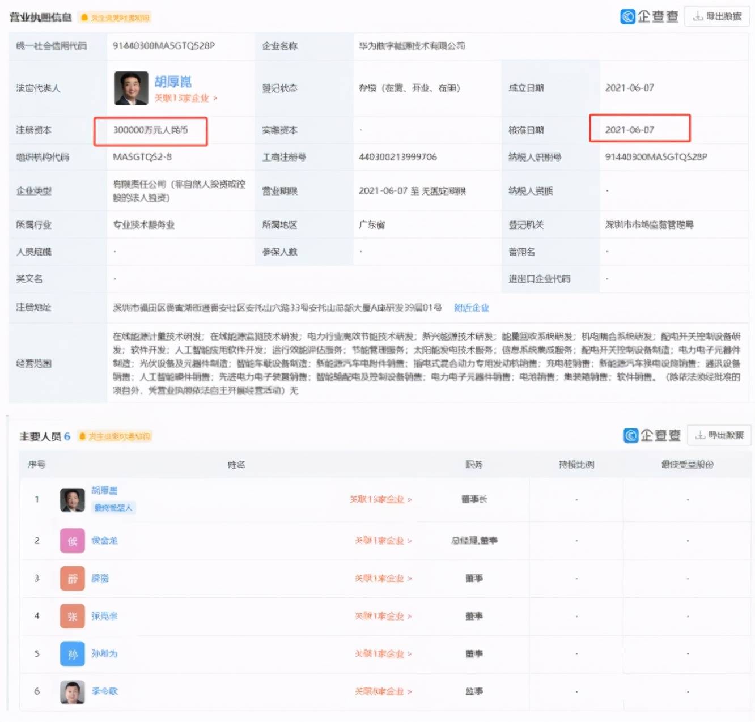
Task: Open legal representative photo of 胡厚崑
Action: [131, 88]
